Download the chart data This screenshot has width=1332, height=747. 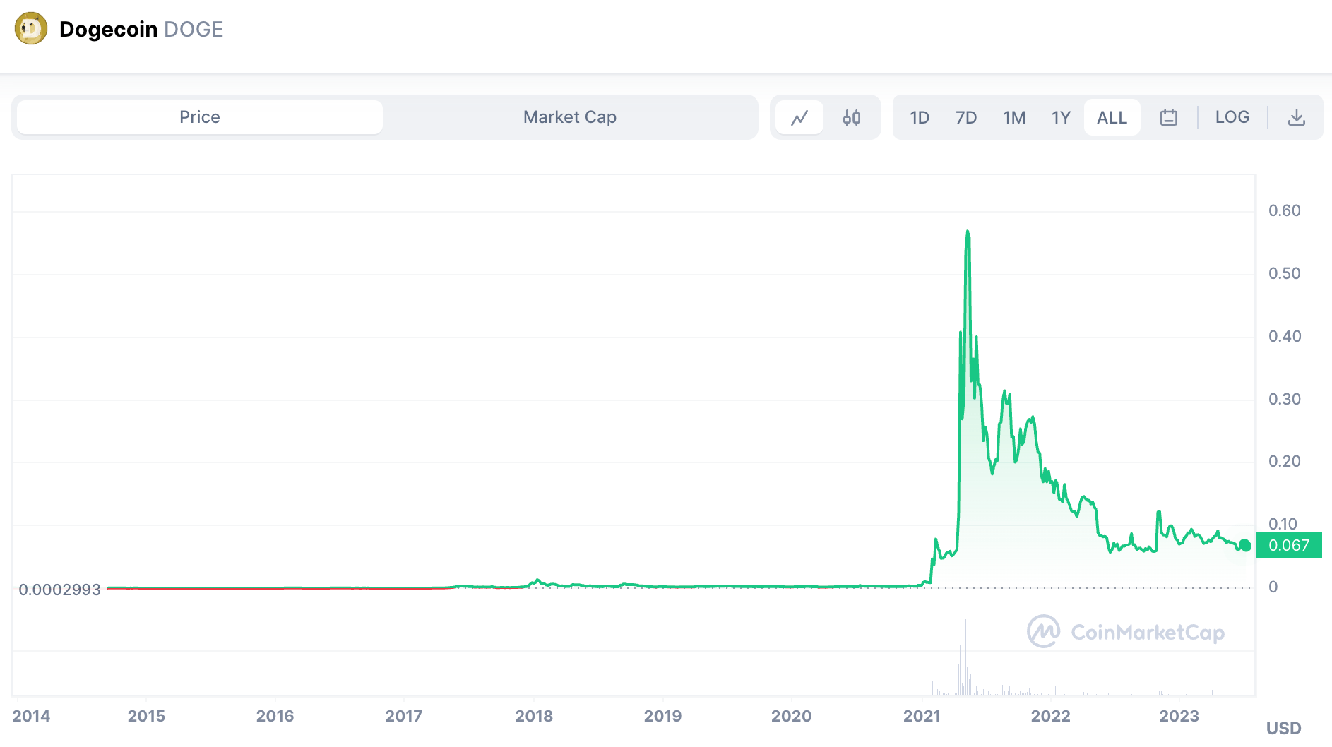pos(1296,118)
